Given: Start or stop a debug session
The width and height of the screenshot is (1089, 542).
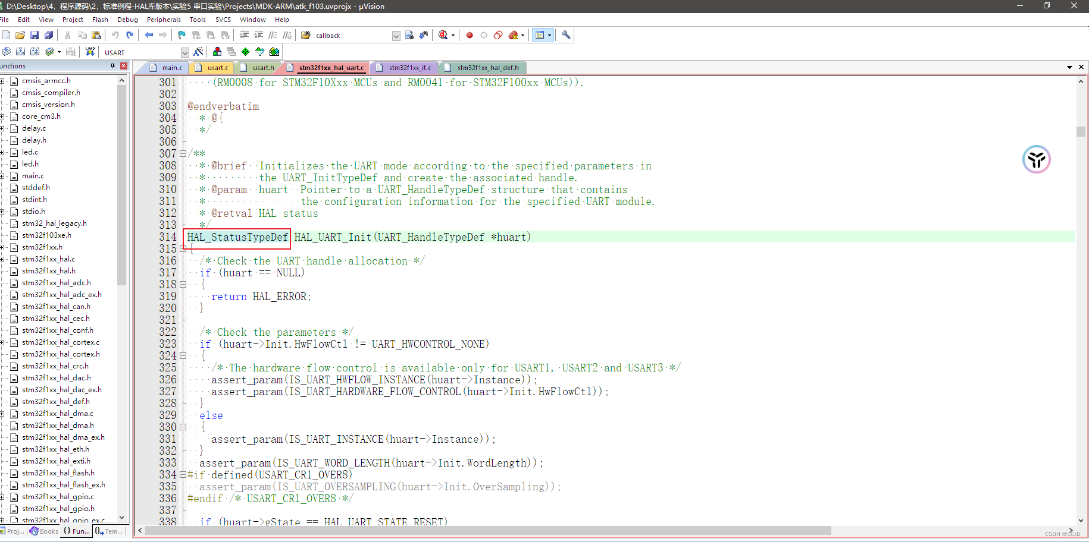Looking at the screenshot, I should tap(443, 35).
